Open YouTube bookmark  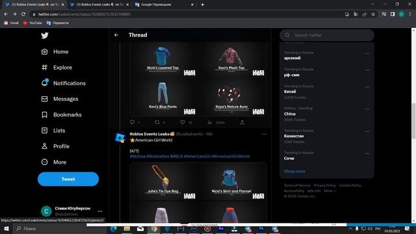[32, 23]
